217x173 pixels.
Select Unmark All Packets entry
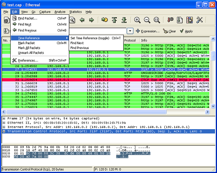click(x=40, y=53)
